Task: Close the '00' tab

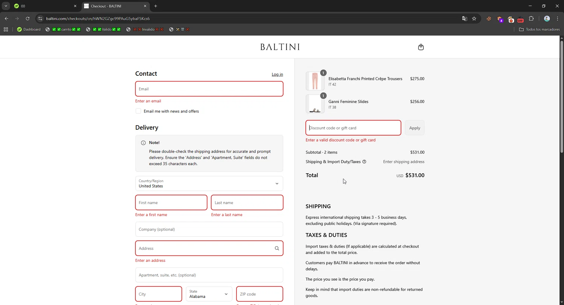Action: 75,6
